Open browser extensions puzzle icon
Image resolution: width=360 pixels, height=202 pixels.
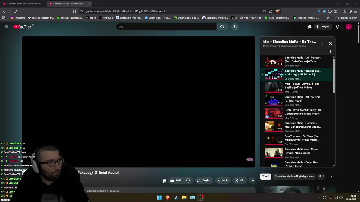(330, 11)
